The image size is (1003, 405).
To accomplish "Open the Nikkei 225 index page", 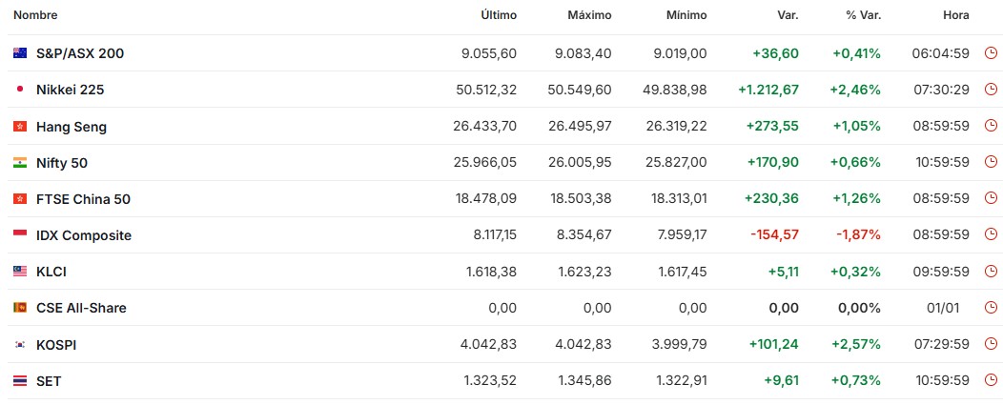I will click(x=70, y=90).
